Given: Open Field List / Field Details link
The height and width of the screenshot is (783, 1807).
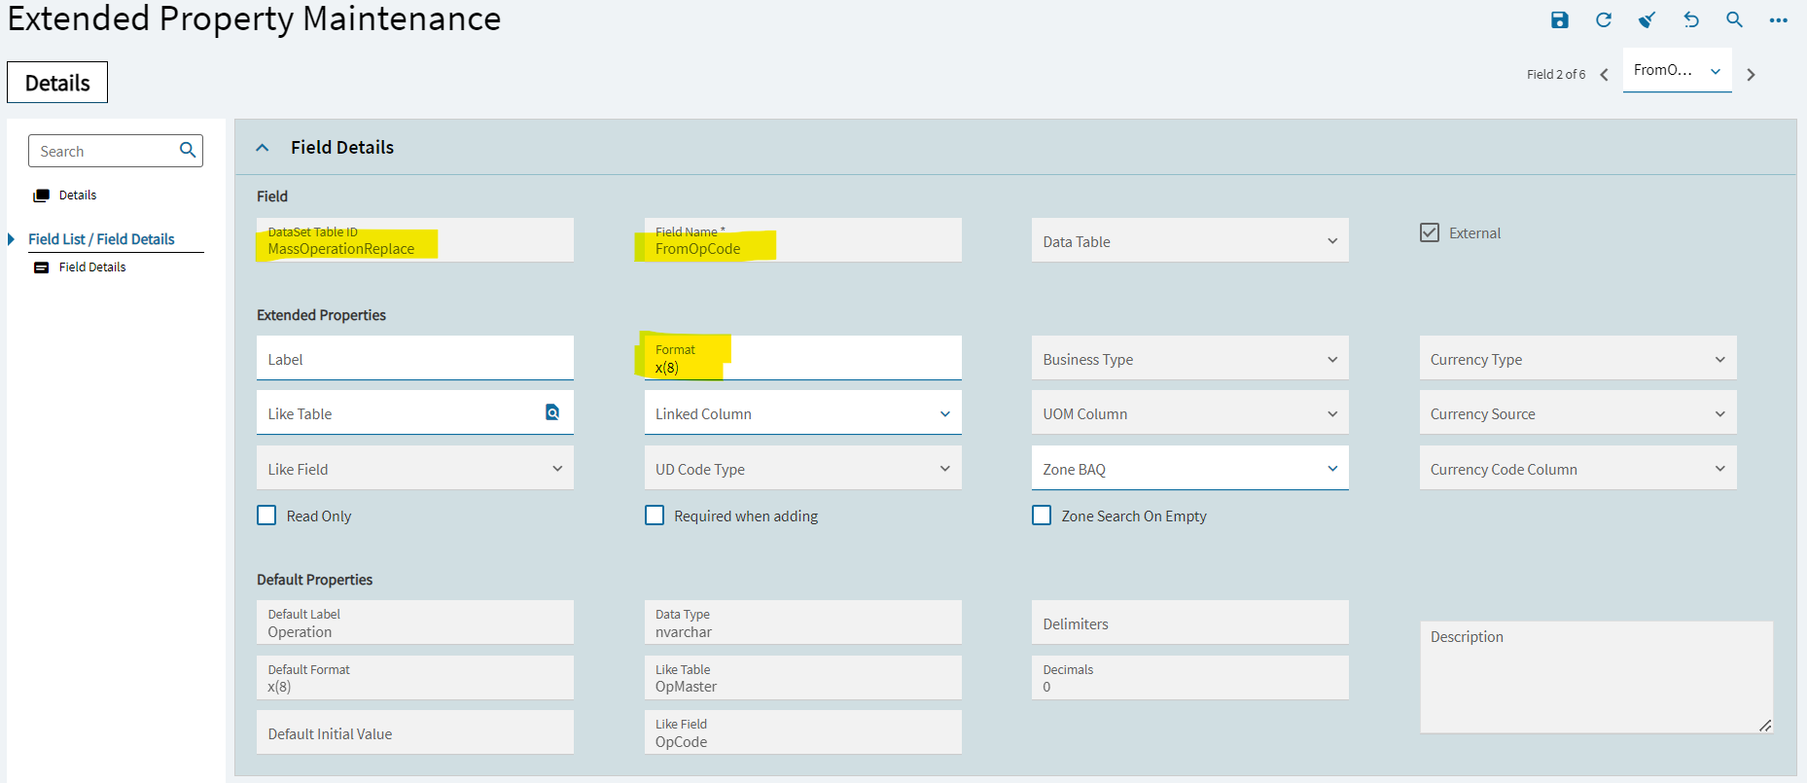Looking at the screenshot, I should (x=101, y=239).
